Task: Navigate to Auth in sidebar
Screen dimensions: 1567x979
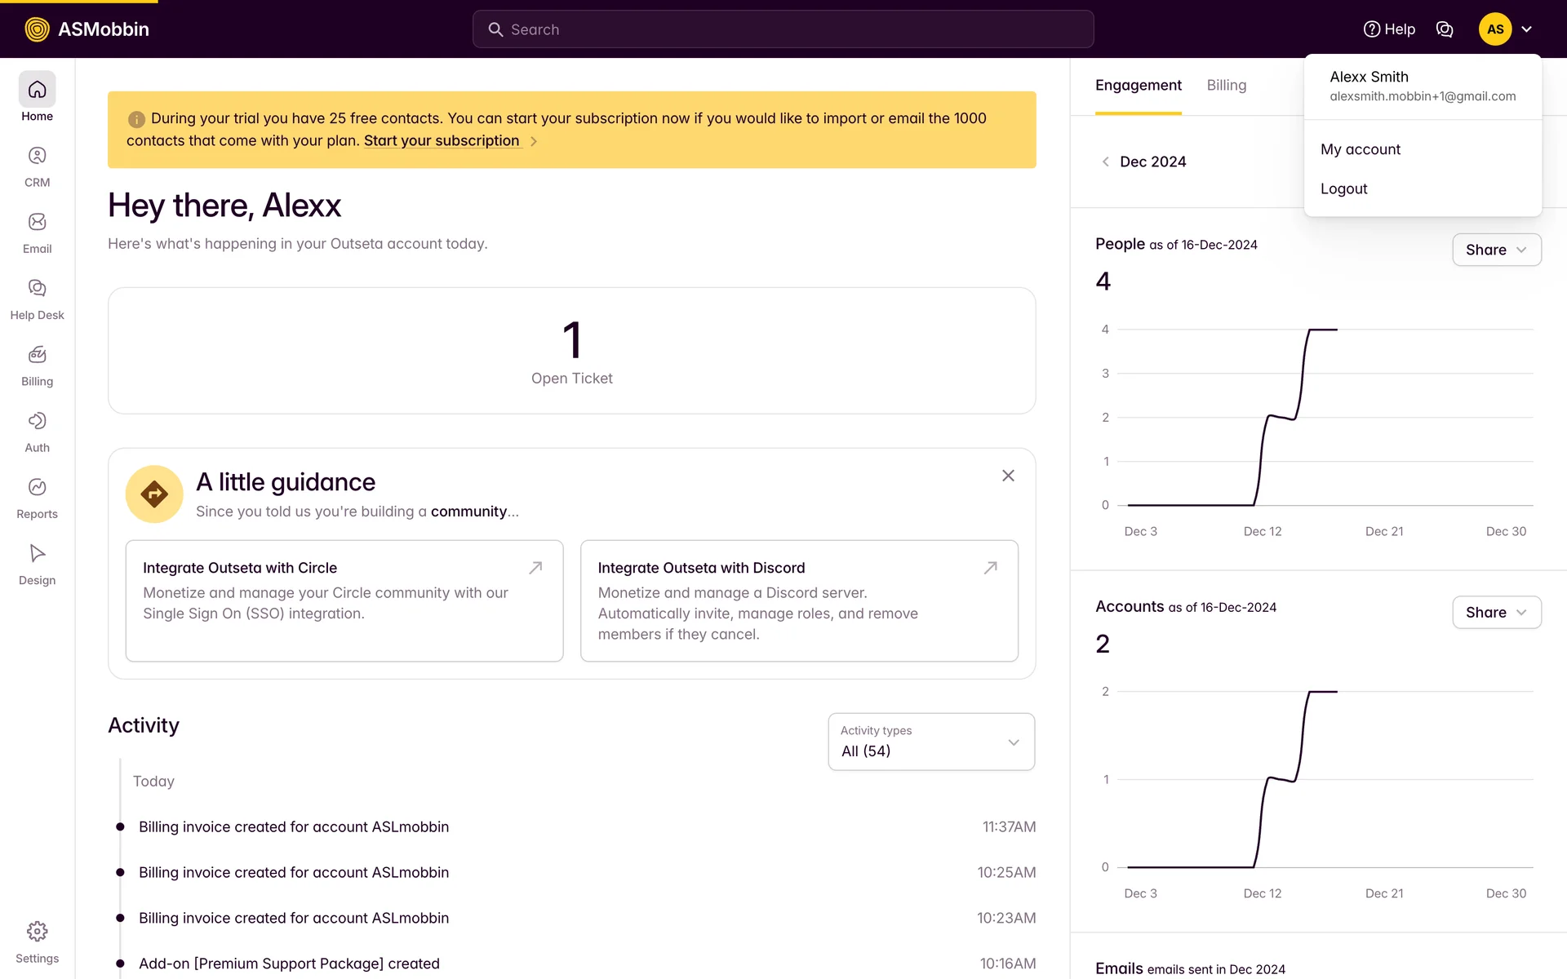Action: click(x=37, y=432)
